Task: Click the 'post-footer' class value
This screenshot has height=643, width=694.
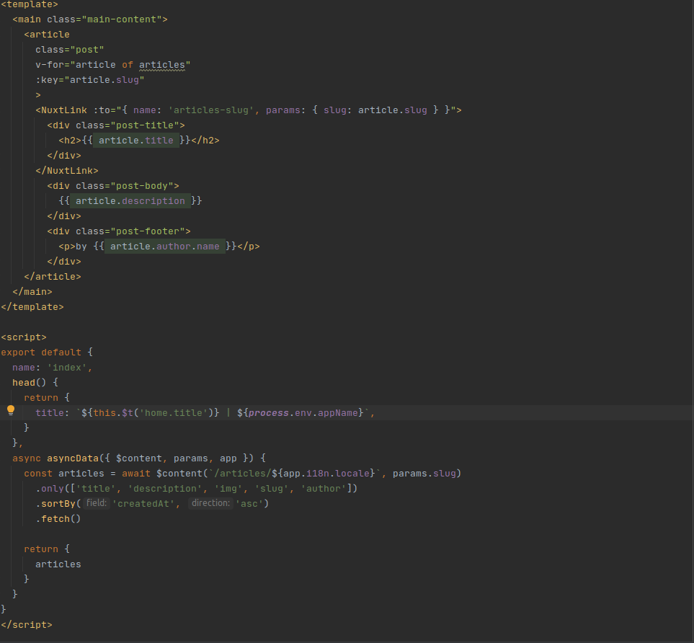Action: [148, 231]
